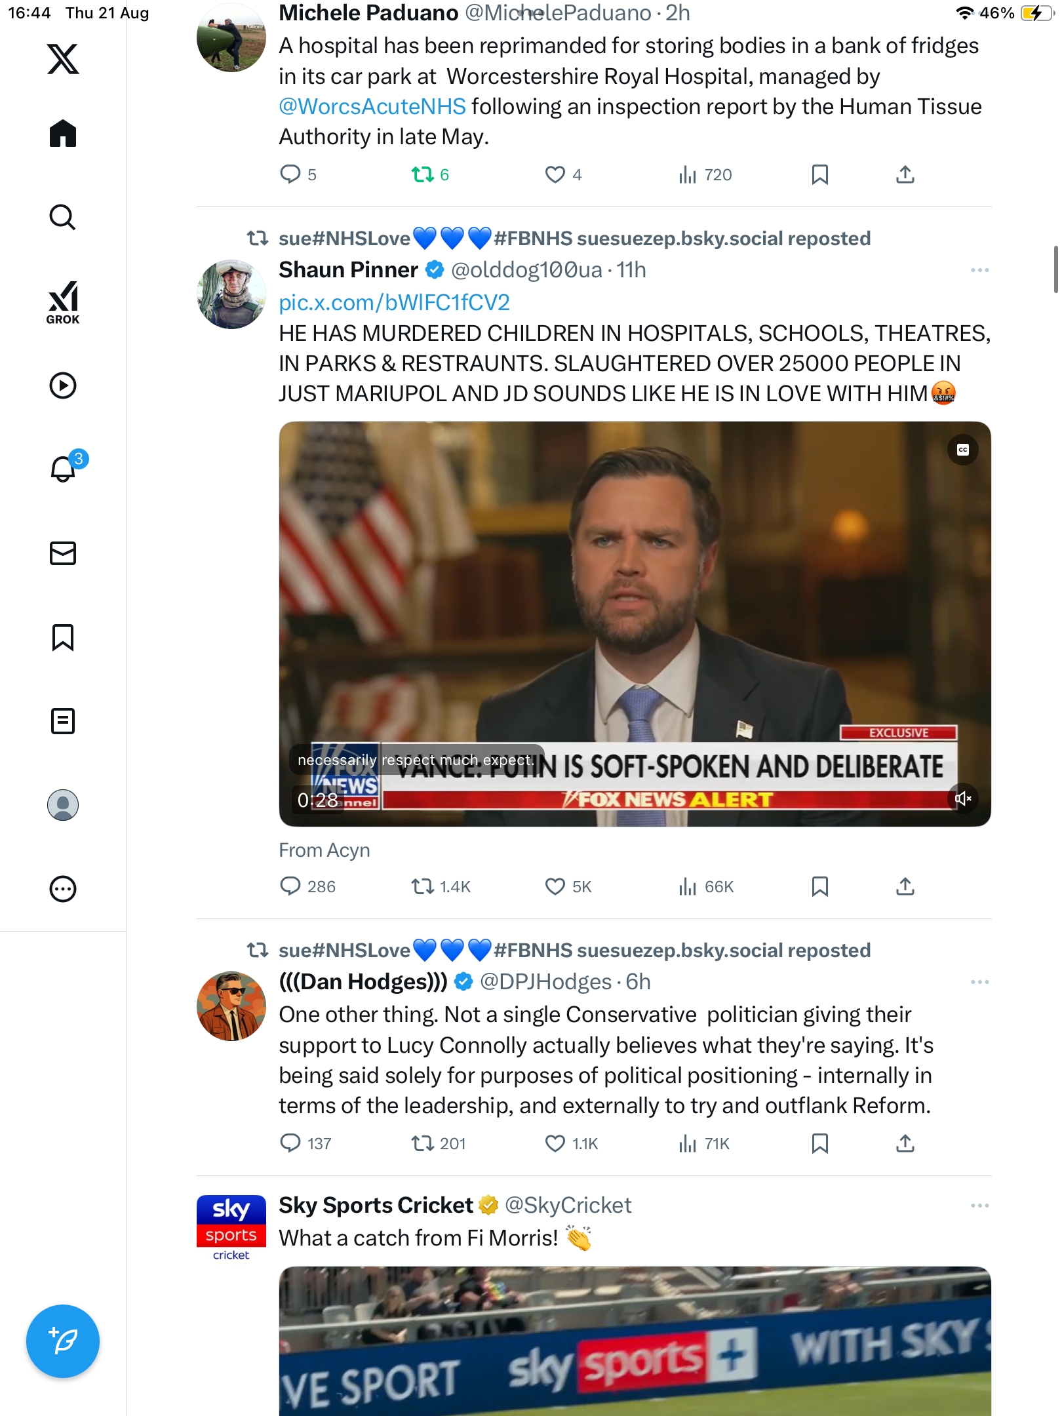Go to the Home timeline
The width and height of the screenshot is (1062, 1416).
[x=63, y=134]
